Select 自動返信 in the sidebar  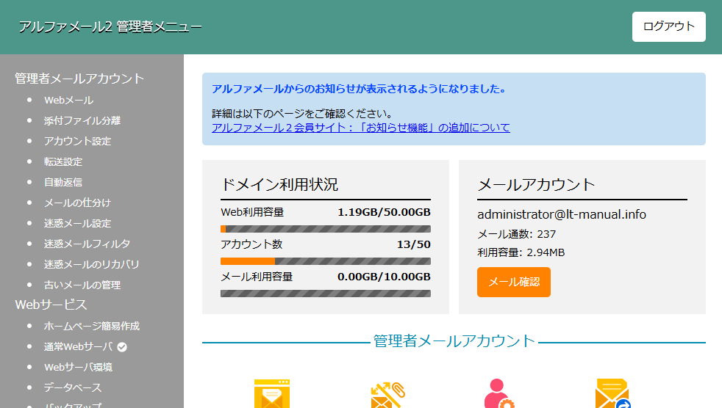(63, 183)
